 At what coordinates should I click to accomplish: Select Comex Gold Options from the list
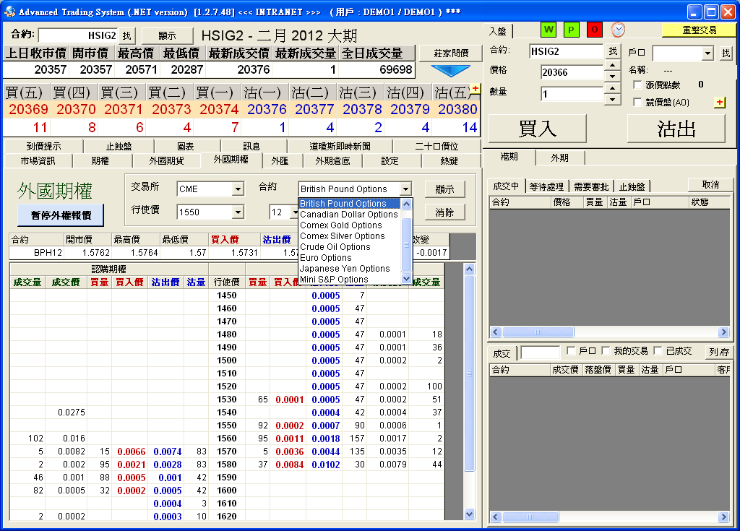(x=341, y=225)
